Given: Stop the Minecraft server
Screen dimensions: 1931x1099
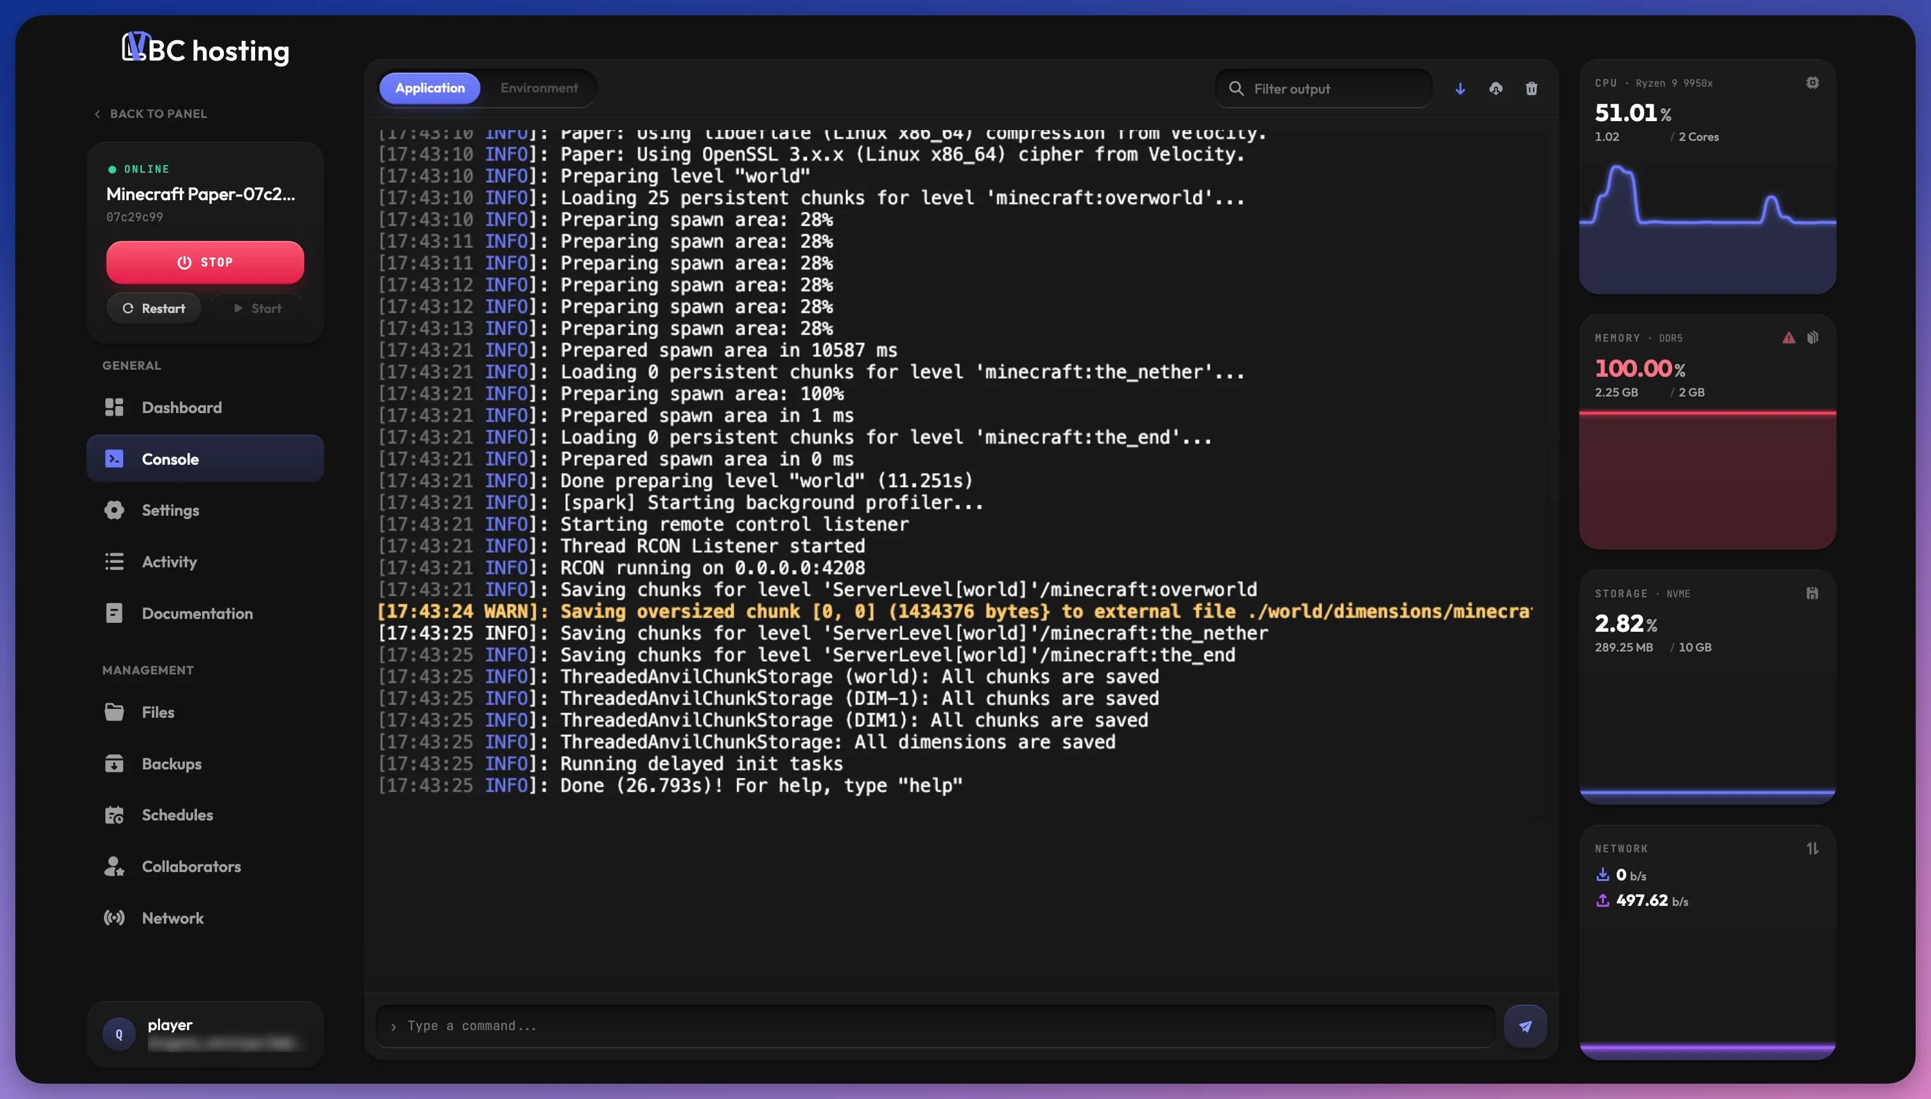Looking at the screenshot, I should [x=205, y=262].
